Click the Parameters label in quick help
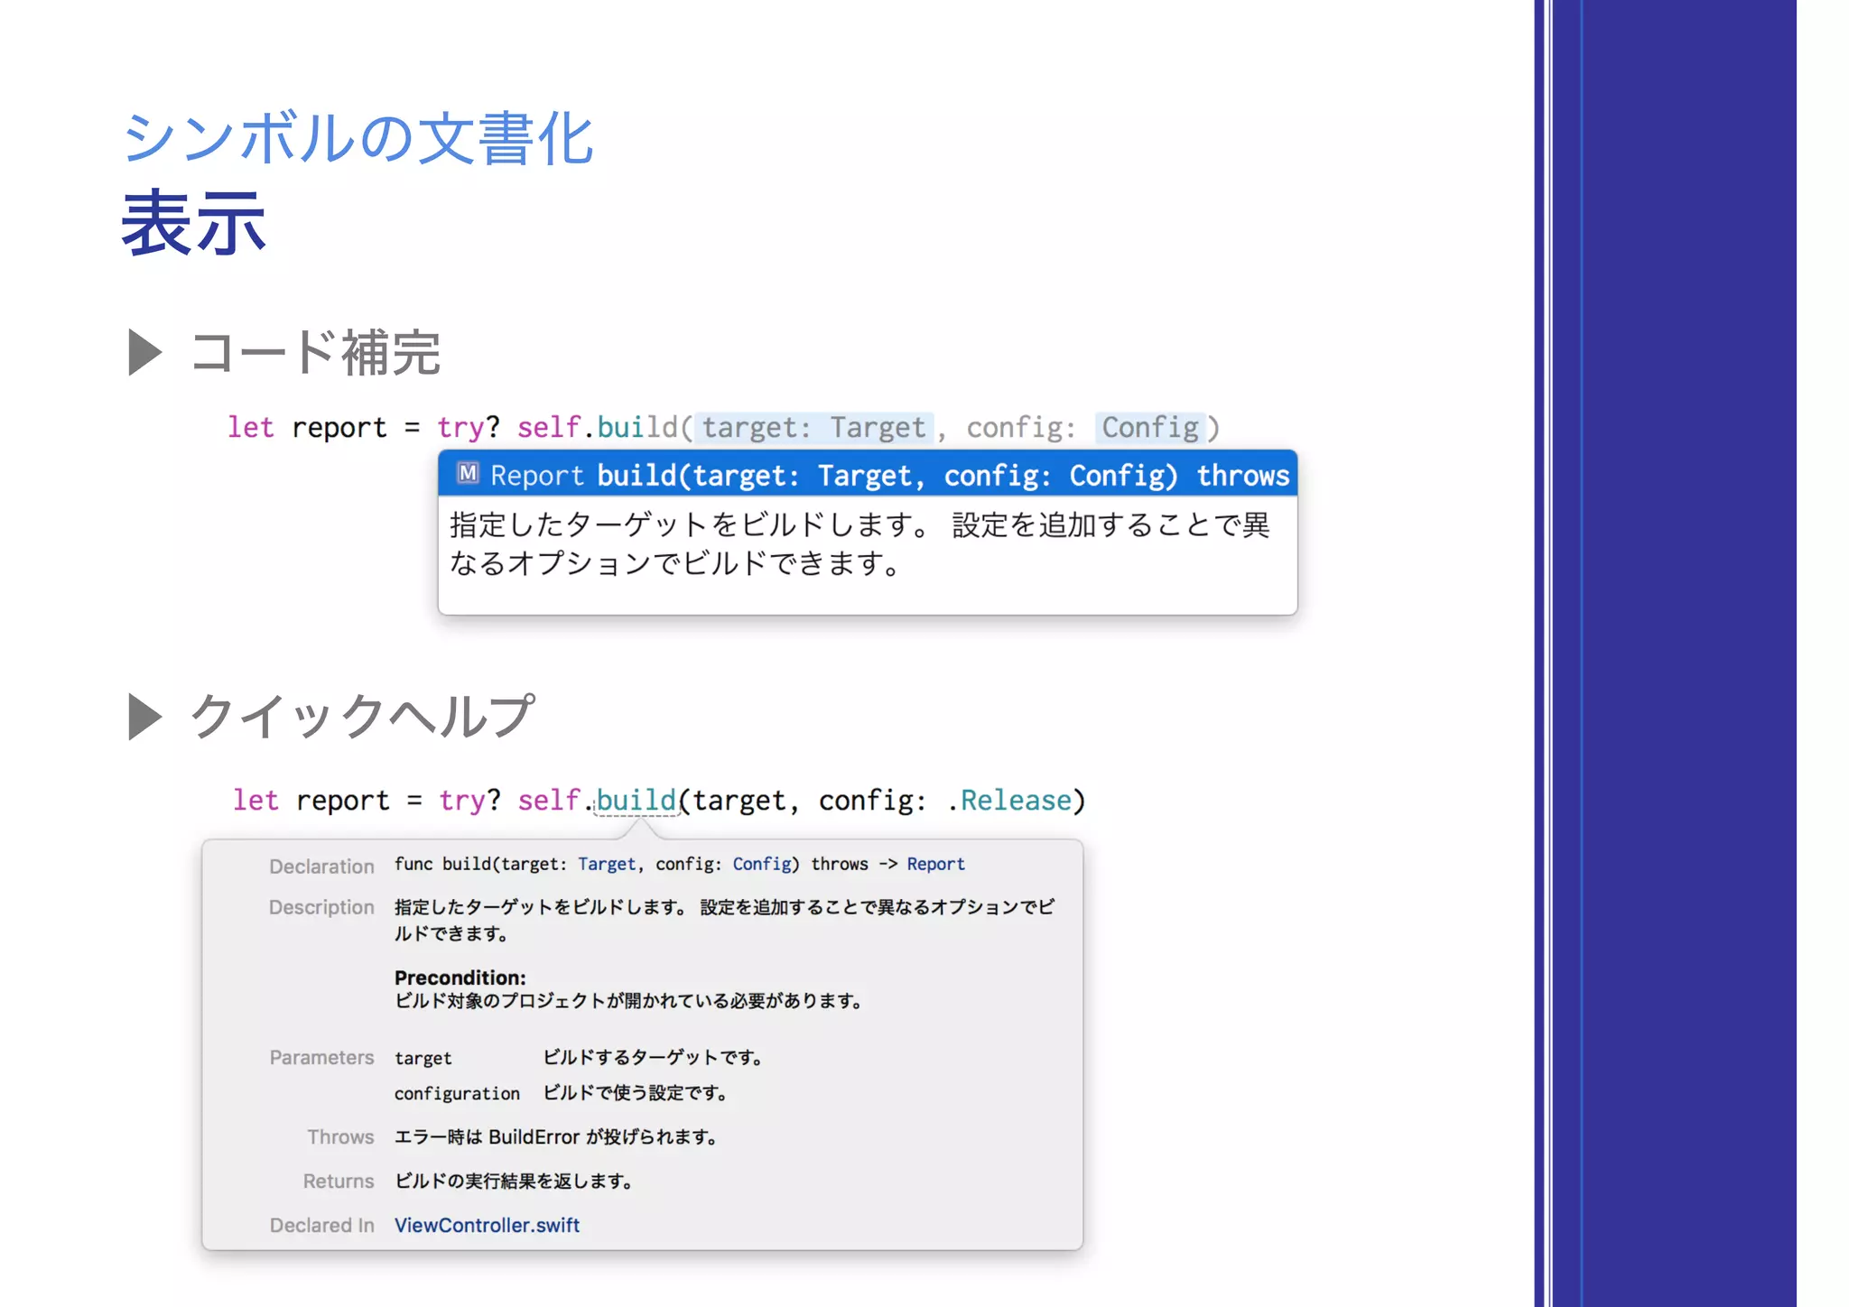The height and width of the screenshot is (1307, 1849). (x=321, y=1057)
